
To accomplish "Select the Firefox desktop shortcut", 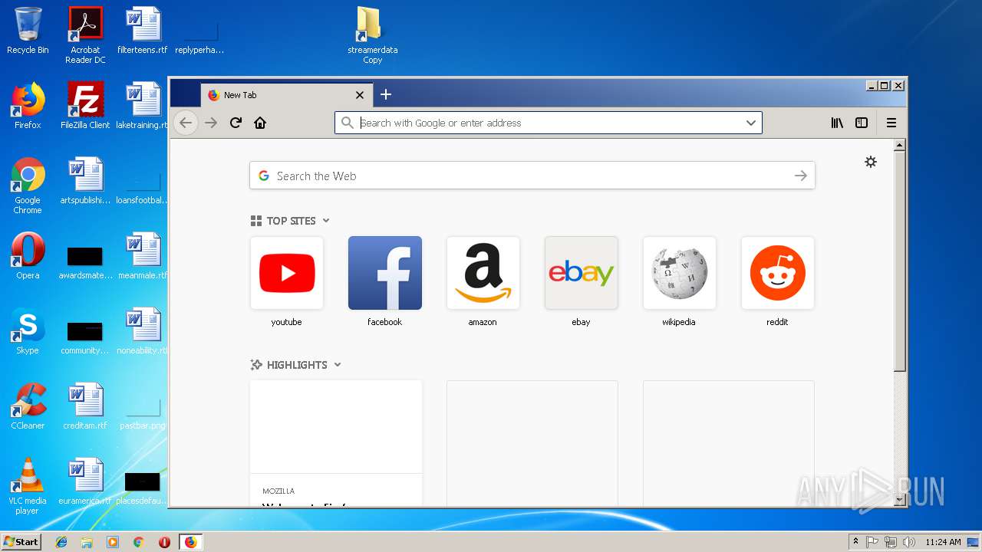I will point(28,106).
